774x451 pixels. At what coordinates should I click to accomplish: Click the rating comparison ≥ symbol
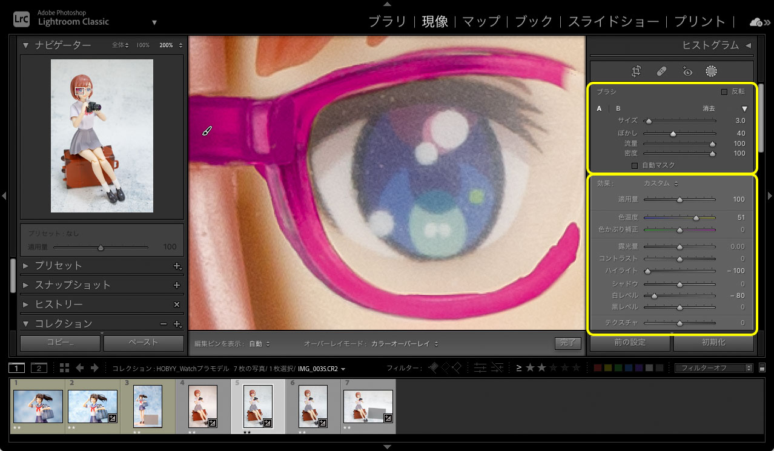(519, 367)
